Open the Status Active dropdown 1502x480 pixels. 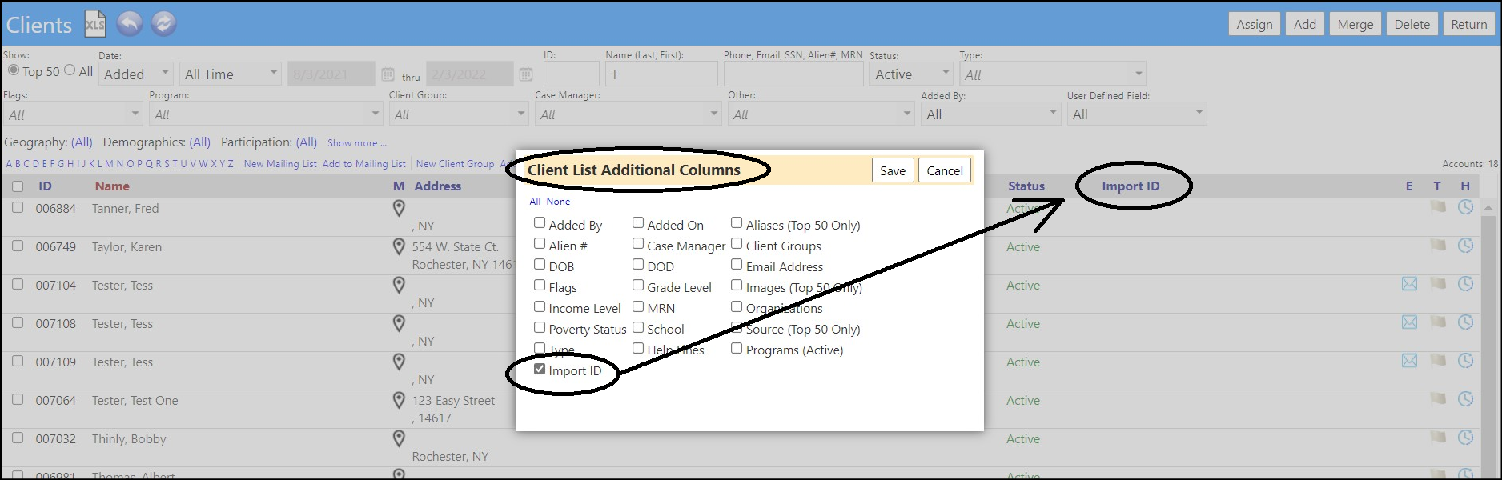tap(911, 74)
